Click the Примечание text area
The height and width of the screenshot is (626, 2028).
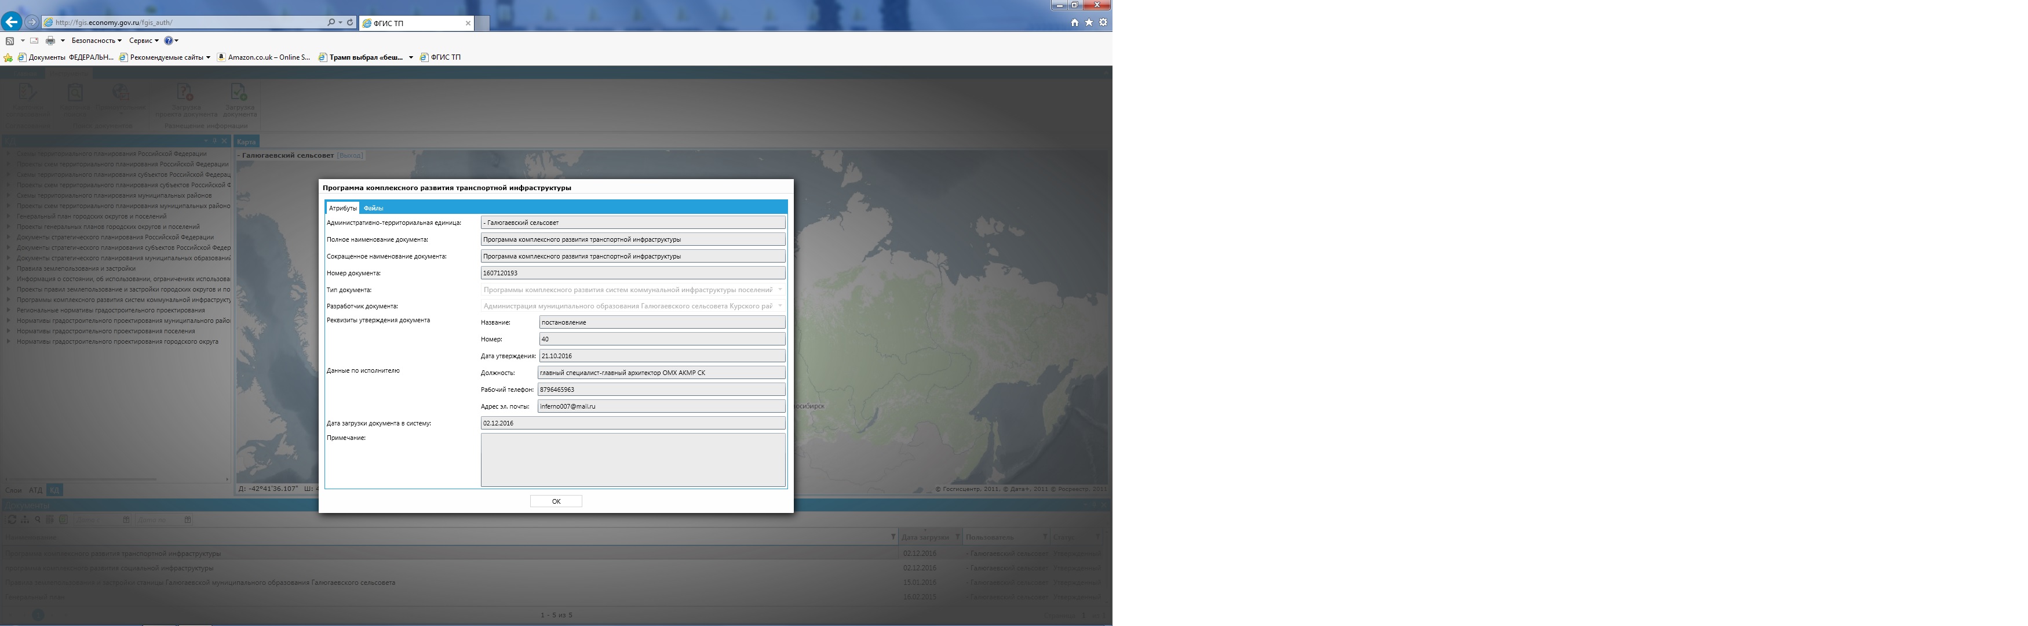[x=633, y=460]
